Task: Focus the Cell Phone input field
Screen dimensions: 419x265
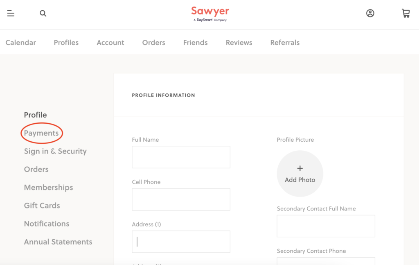Action: pyautogui.click(x=181, y=199)
